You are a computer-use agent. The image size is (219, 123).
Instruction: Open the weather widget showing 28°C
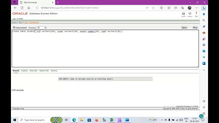153,120
